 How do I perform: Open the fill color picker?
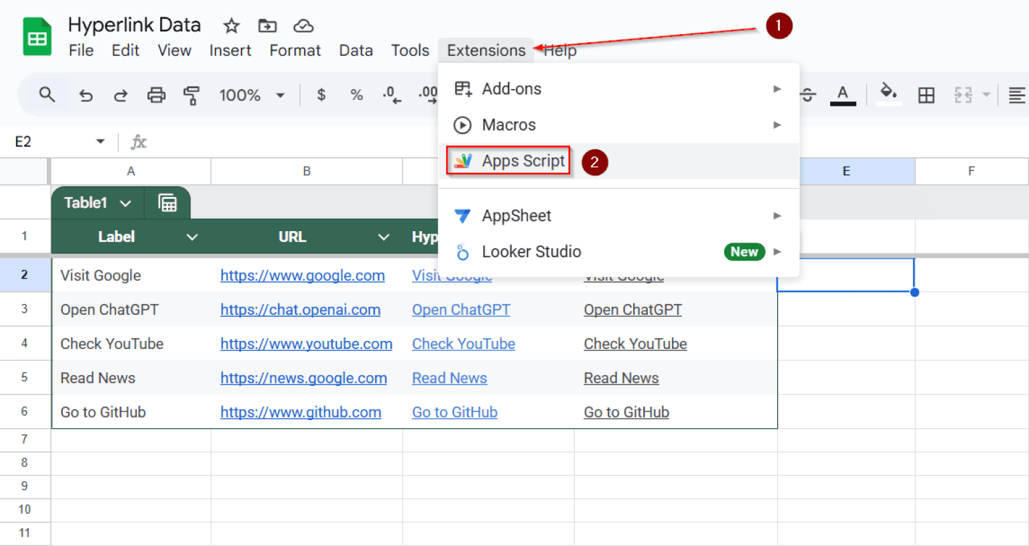click(x=888, y=94)
